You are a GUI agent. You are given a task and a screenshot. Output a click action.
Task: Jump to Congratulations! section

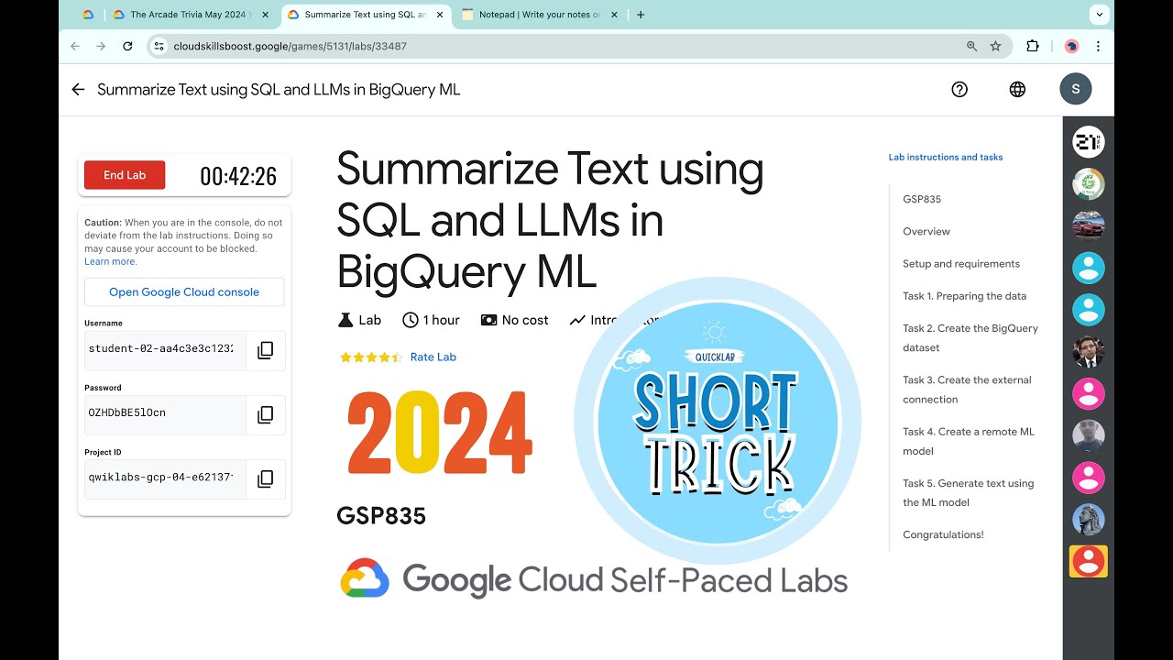[943, 534]
